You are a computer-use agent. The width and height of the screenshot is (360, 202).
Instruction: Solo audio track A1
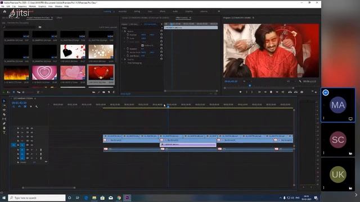pos(36,150)
